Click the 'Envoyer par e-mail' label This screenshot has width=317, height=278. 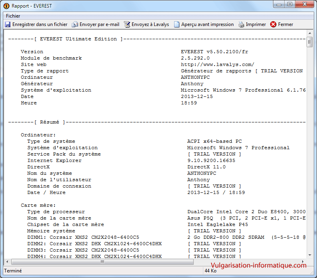pyautogui.click(x=99, y=24)
